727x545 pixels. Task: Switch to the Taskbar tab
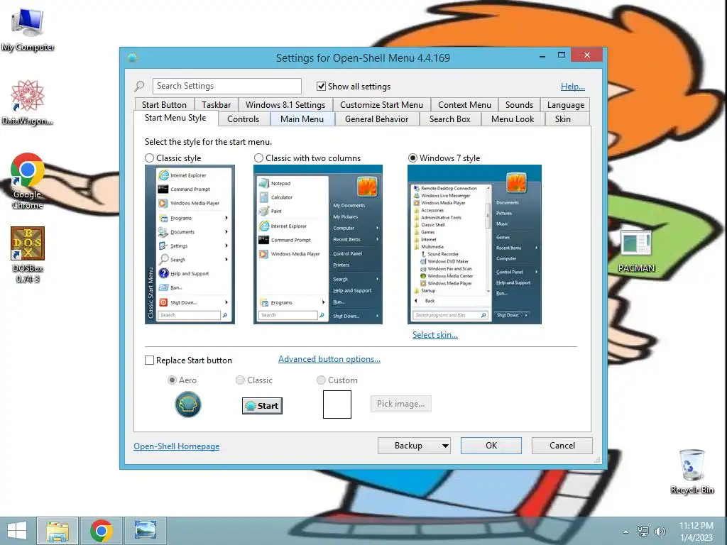click(x=216, y=105)
